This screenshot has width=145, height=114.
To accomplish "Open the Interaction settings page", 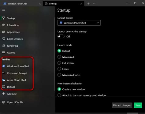I will [28, 25].
